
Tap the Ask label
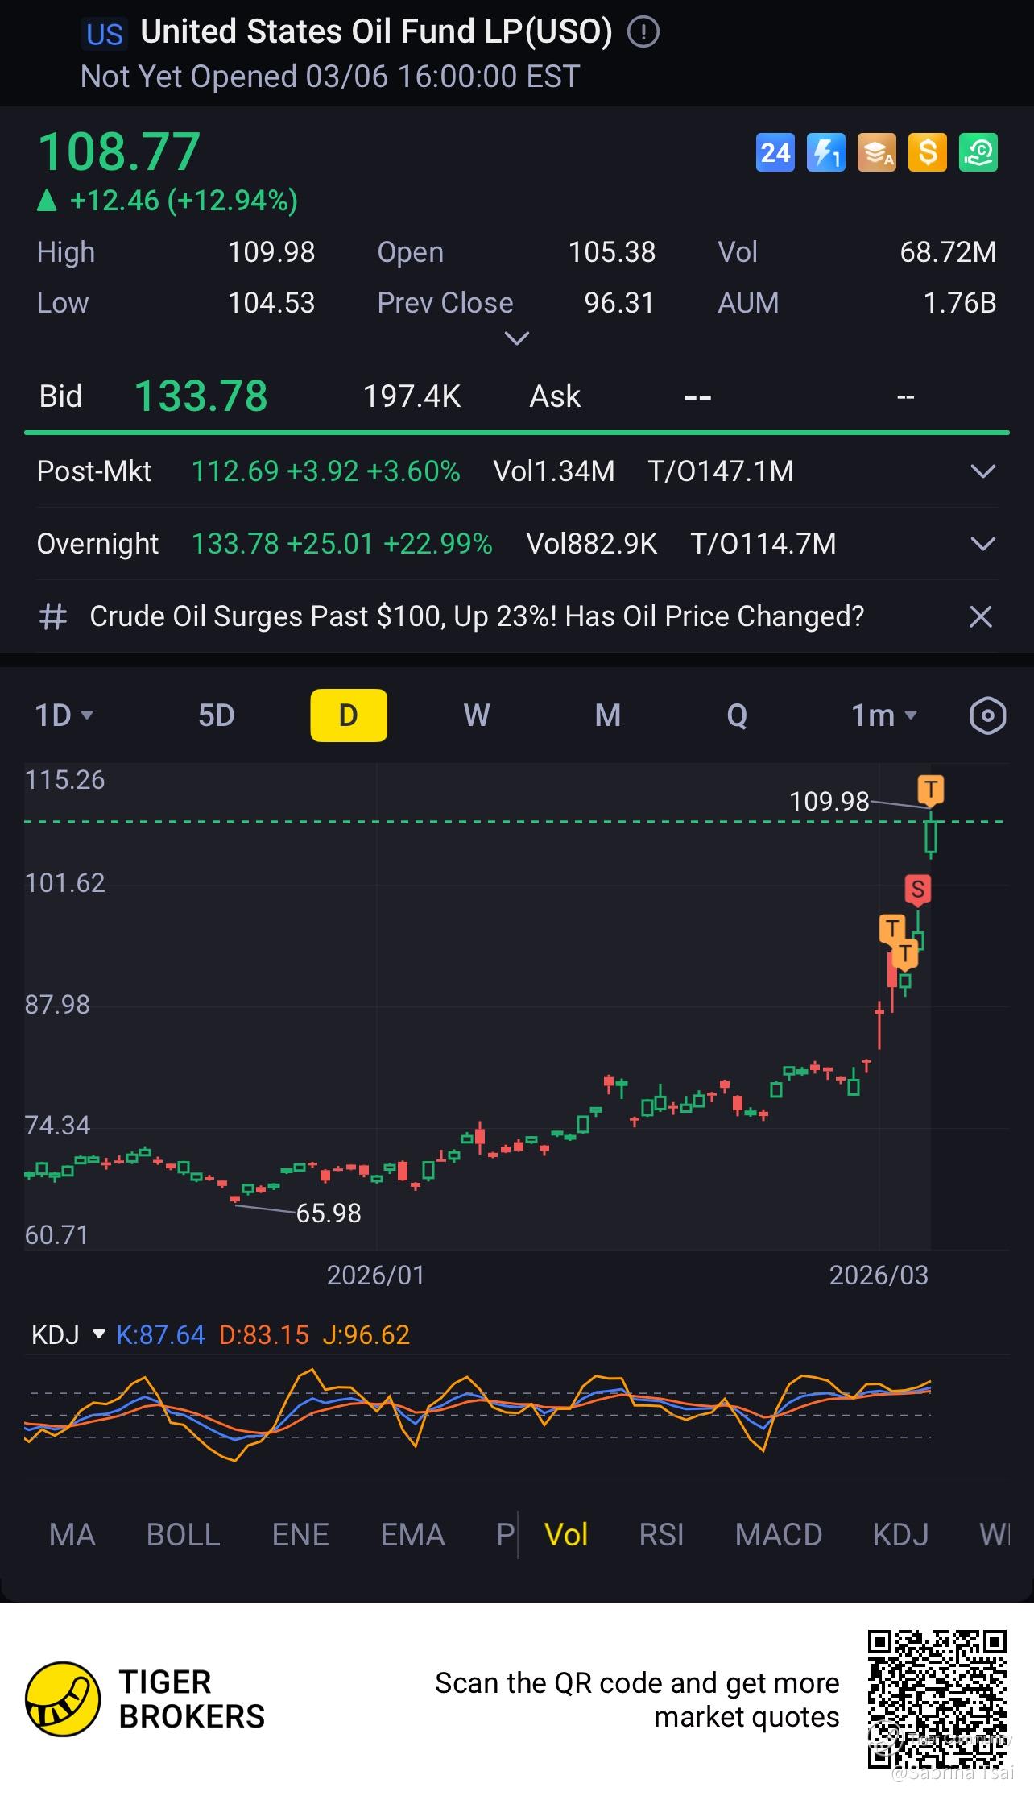click(x=555, y=396)
